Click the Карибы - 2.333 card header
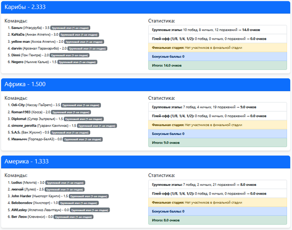The height and width of the screenshot is (230, 292). pyautogui.click(x=146, y=7)
